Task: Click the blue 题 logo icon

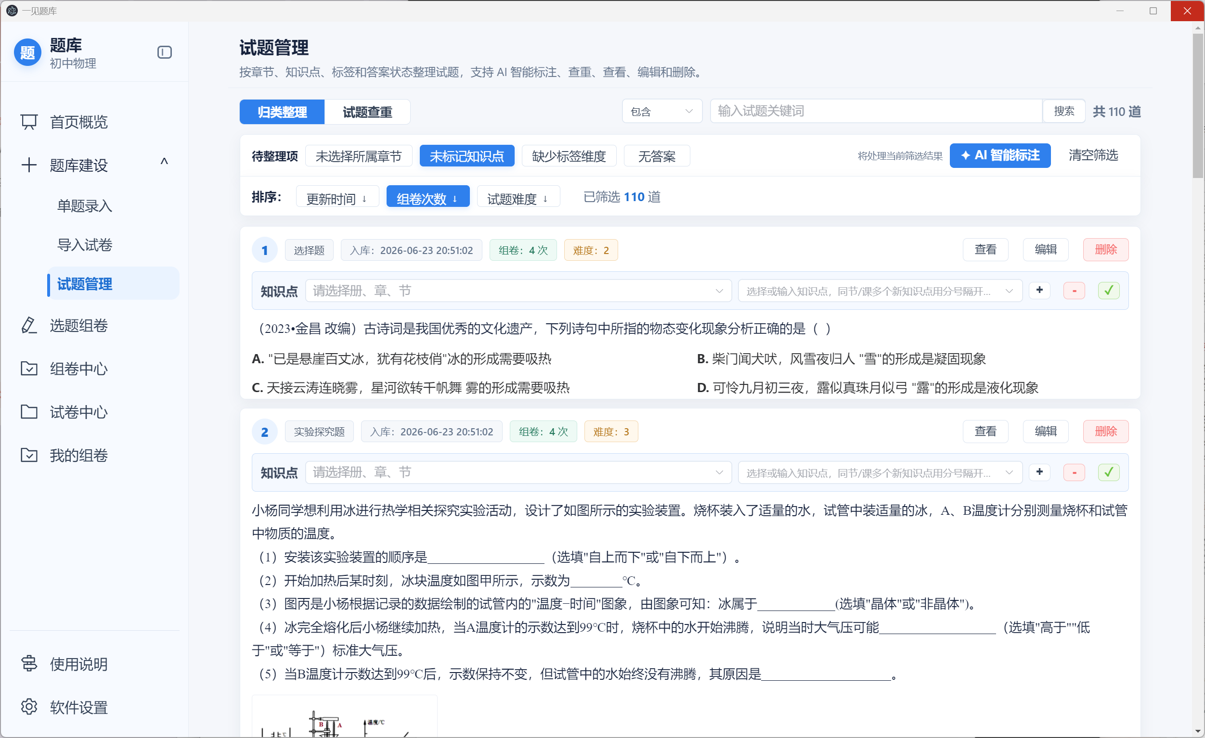Action: pyautogui.click(x=28, y=52)
